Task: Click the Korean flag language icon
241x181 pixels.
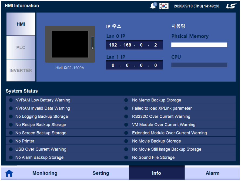Action: click(164, 6)
